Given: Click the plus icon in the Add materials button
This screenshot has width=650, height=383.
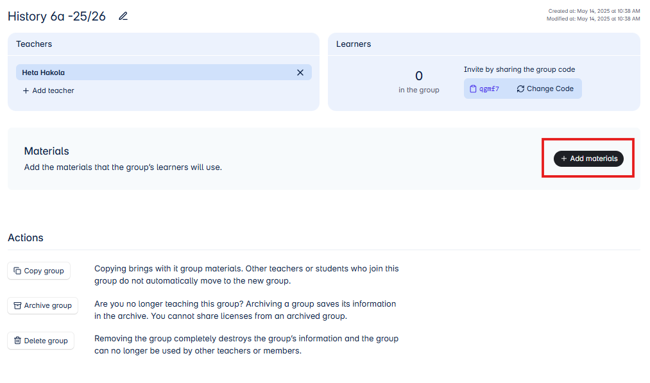Looking at the screenshot, I should [x=564, y=158].
